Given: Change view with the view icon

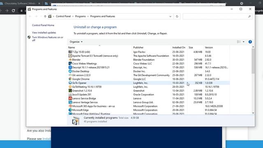Looking at the screenshot, I should pos(239,42).
